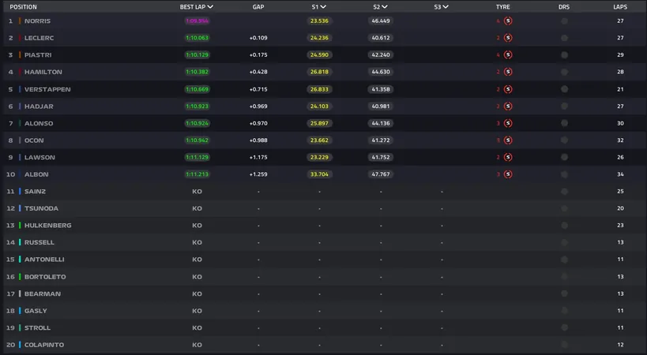647x355 pixels.
Task: Click Hadjar's S1 time 24.103
Action: (x=319, y=106)
